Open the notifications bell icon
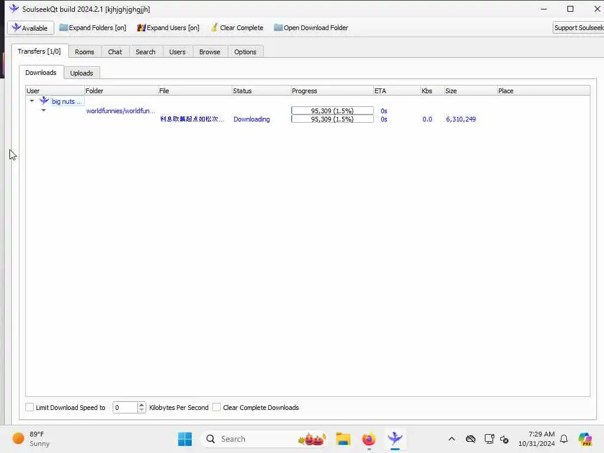Image resolution: width=604 pixels, height=453 pixels. [x=564, y=439]
